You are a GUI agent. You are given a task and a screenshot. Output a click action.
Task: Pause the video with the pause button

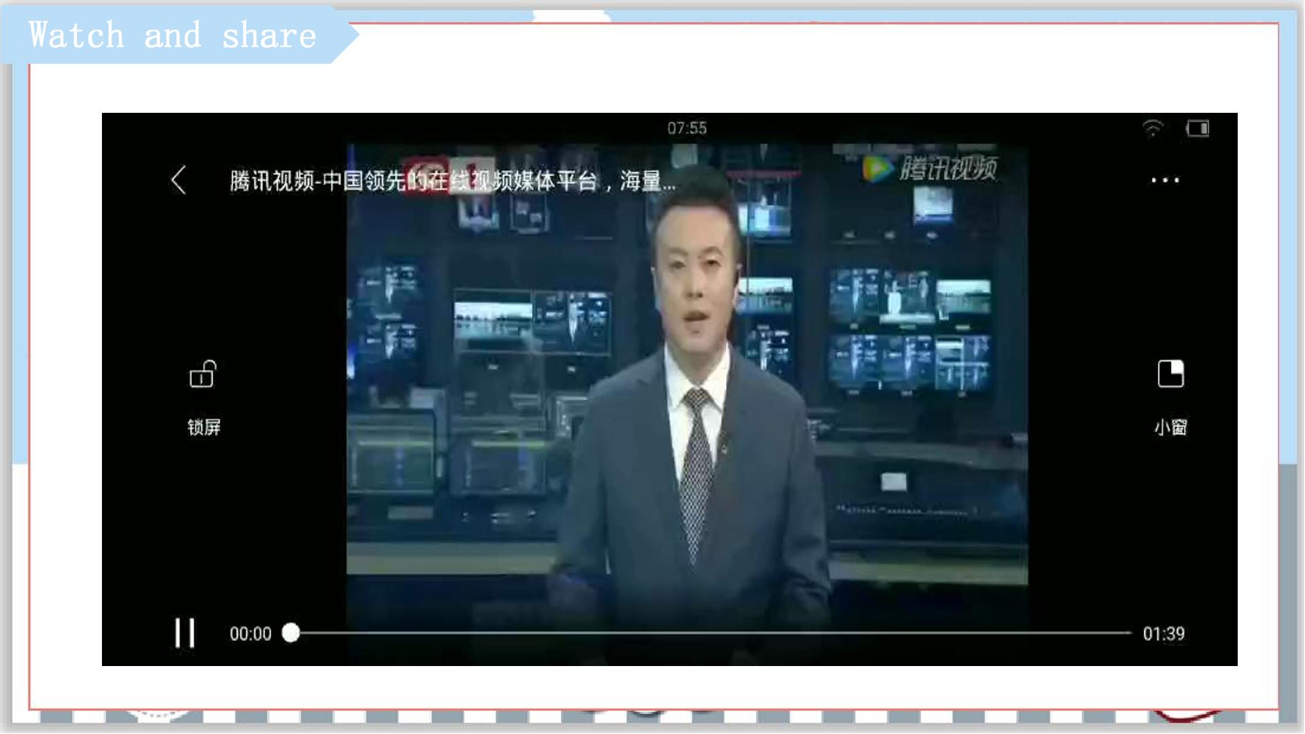184,633
